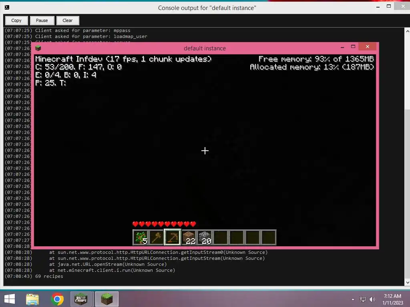410x307 pixels.
Task: Copy the console output with Copy button
Action: (16, 20)
